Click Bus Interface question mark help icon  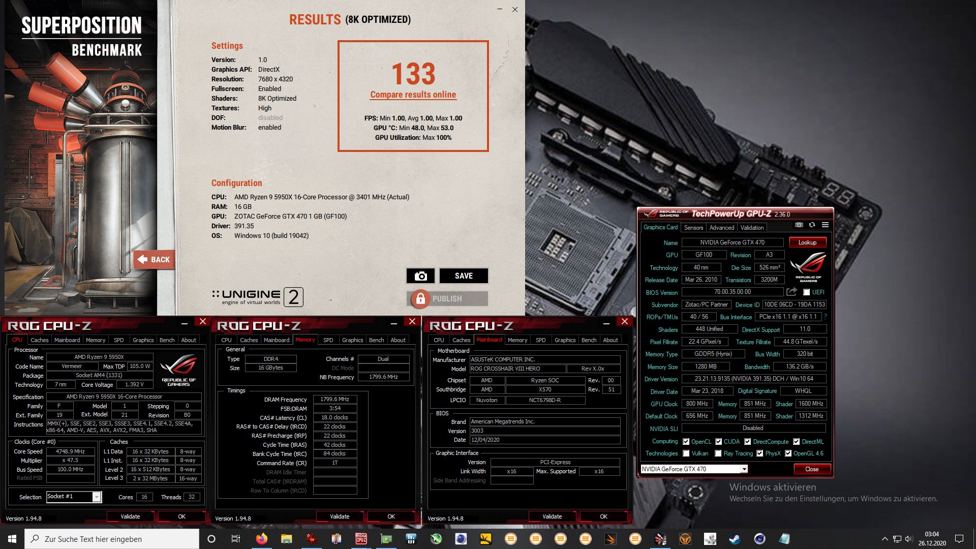tap(825, 317)
